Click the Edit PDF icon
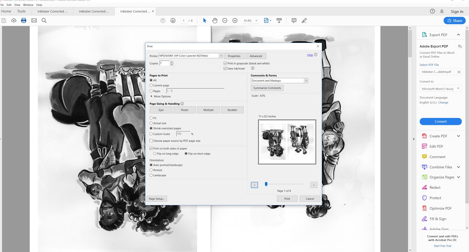The image size is (469, 252). (424, 146)
